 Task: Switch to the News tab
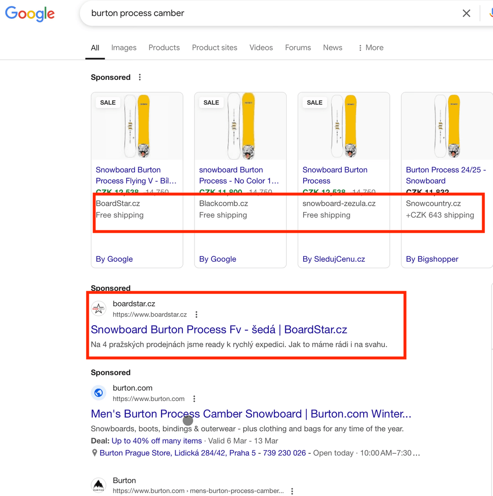pos(332,47)
